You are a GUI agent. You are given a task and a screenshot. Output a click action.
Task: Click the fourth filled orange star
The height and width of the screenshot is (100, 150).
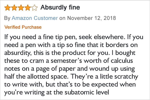pyautogui.click(x=28, y=8)
